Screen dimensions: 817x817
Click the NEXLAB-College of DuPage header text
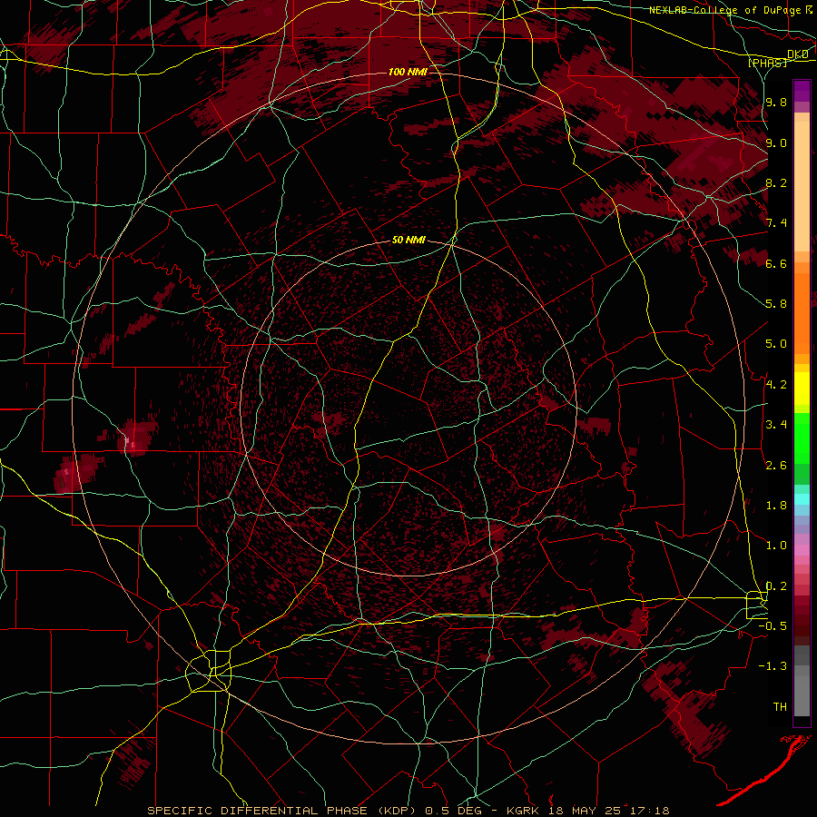pyautogui.click(x=726, y=10)
